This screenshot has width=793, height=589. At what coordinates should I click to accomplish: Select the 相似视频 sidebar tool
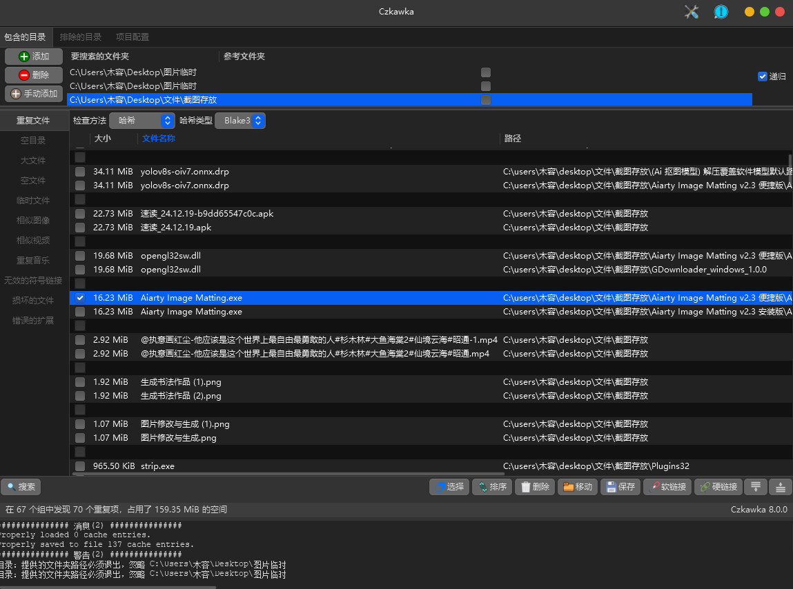tap(33, 241)
